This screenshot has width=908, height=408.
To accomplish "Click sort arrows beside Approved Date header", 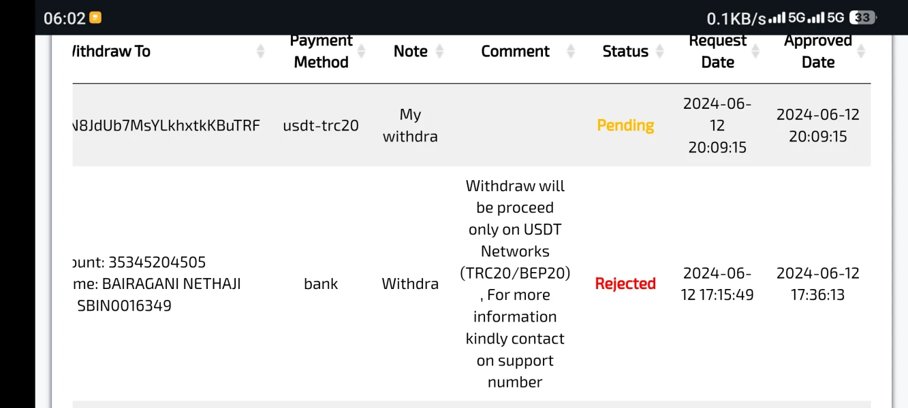I will pos(861,52).
